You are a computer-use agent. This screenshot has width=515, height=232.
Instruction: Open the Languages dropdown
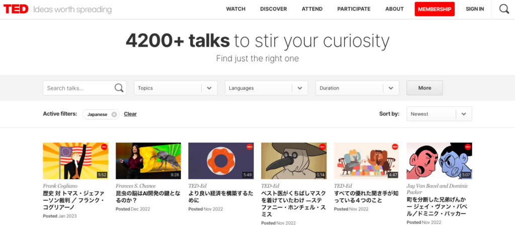coord(267,88)
